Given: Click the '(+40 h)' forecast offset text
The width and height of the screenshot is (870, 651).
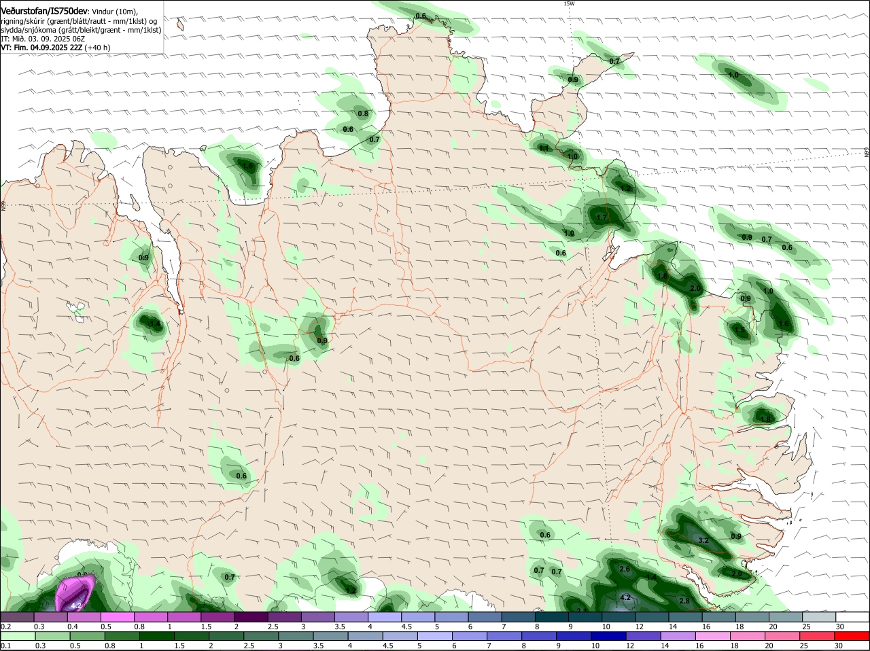Looking at the screenshot, I should 98,48.
